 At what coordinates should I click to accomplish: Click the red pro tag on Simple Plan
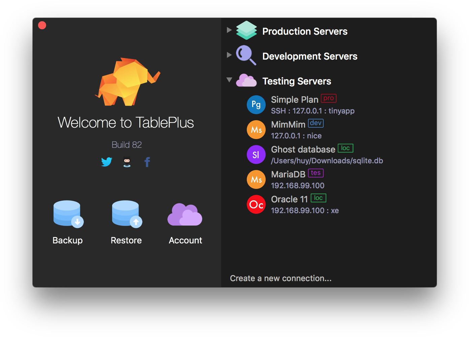pyautogui.click(x=329, y=98)
